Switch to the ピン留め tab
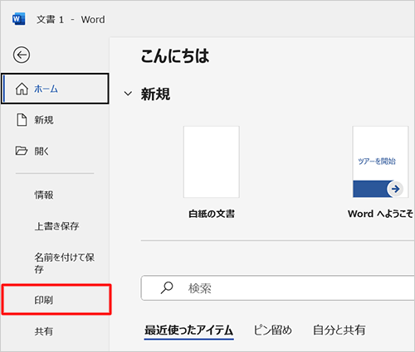 tap(272, 330)
